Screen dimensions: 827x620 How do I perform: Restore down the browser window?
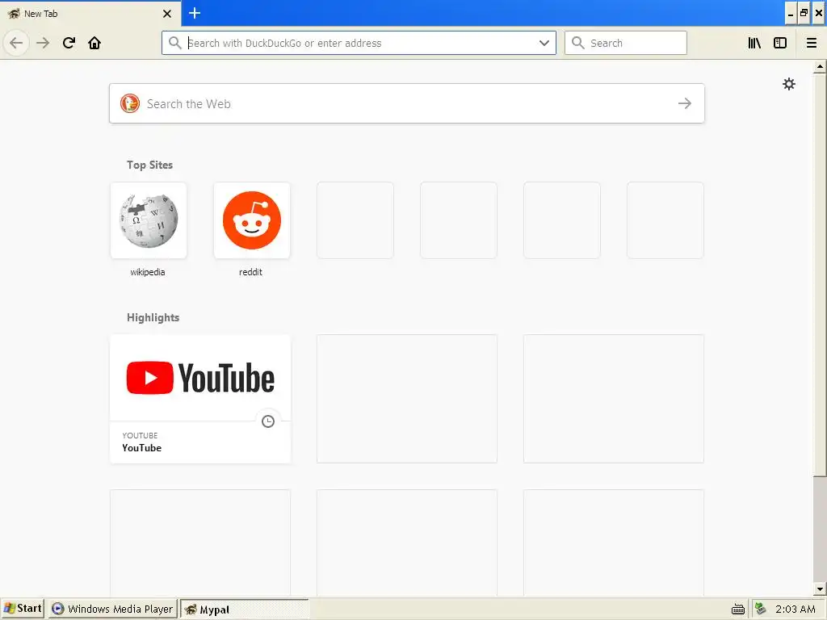pos(804,14)
